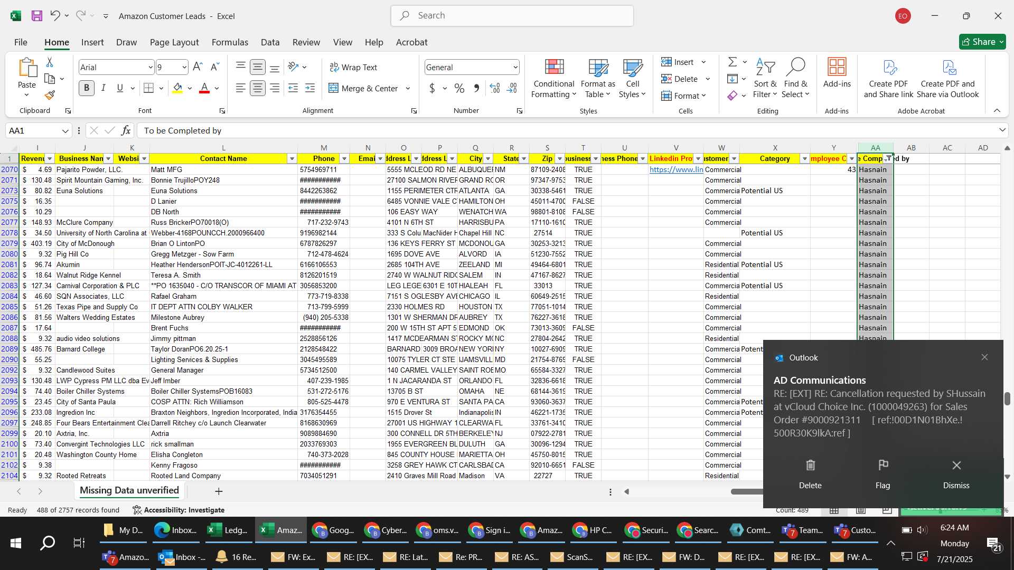This screenshot has width=1014, height=570.
Task: Cut selection with the scissors icon
Action: [x=50, y=62]
